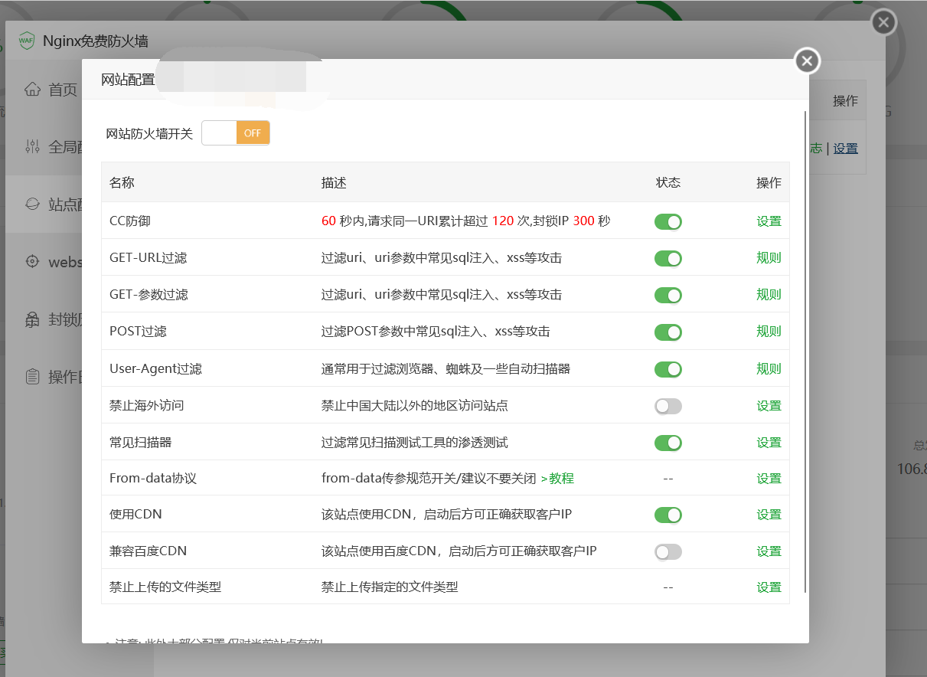This screenshot has height=677, width=927.
Task: Click description 过滤常见扫描测试工具的渗透测试
Action: click(x=415, y=442)
